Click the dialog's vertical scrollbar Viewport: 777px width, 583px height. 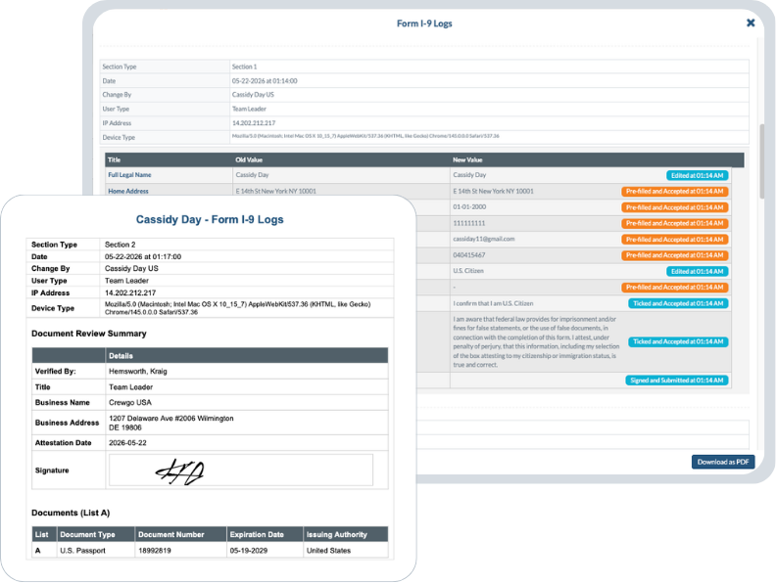click(x=761, y=161)
